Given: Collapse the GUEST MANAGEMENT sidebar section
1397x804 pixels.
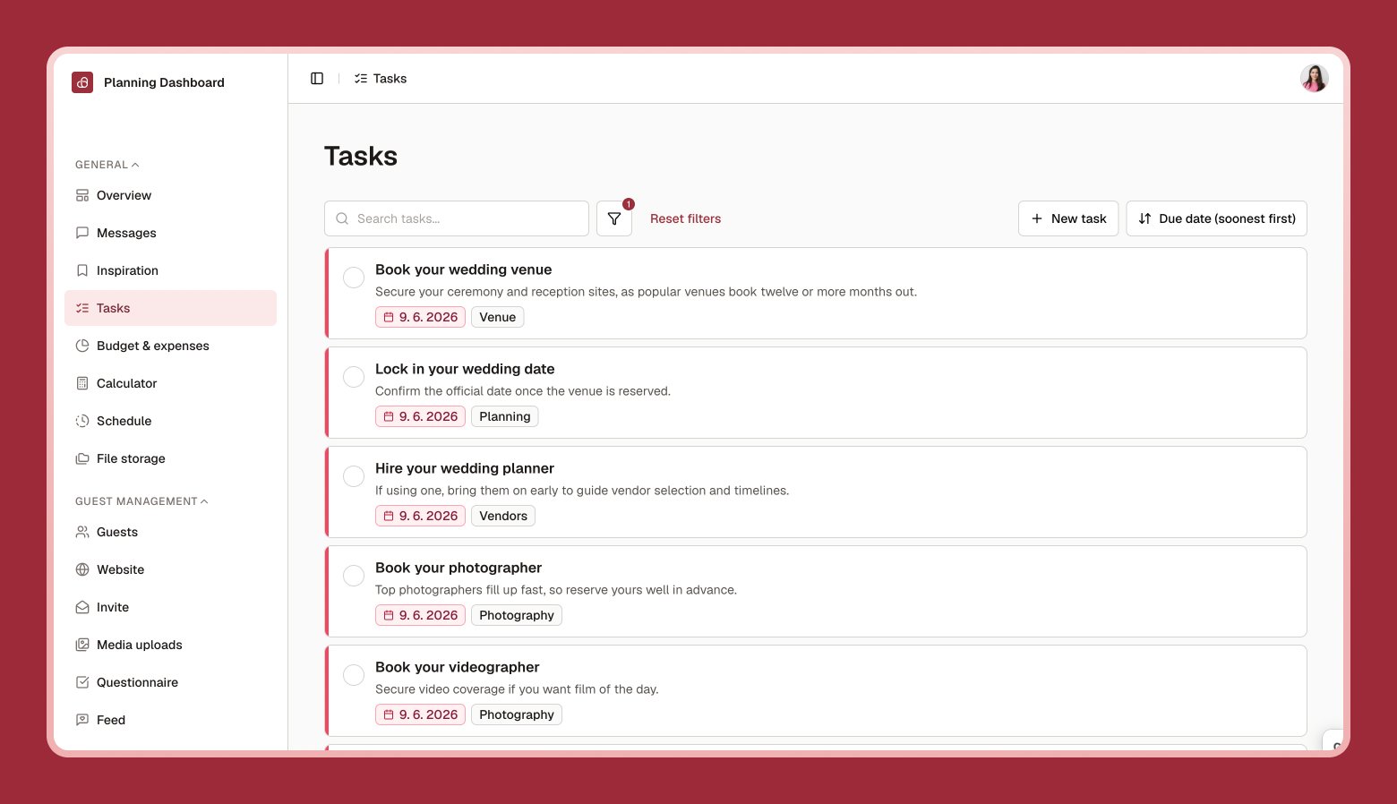Looking at the screenshot, I should coord(141,501).
